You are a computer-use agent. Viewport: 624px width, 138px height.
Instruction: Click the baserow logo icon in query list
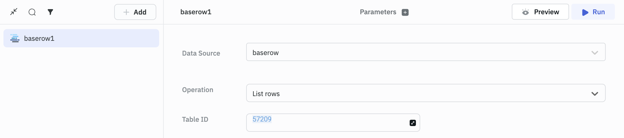coord(15,38)
